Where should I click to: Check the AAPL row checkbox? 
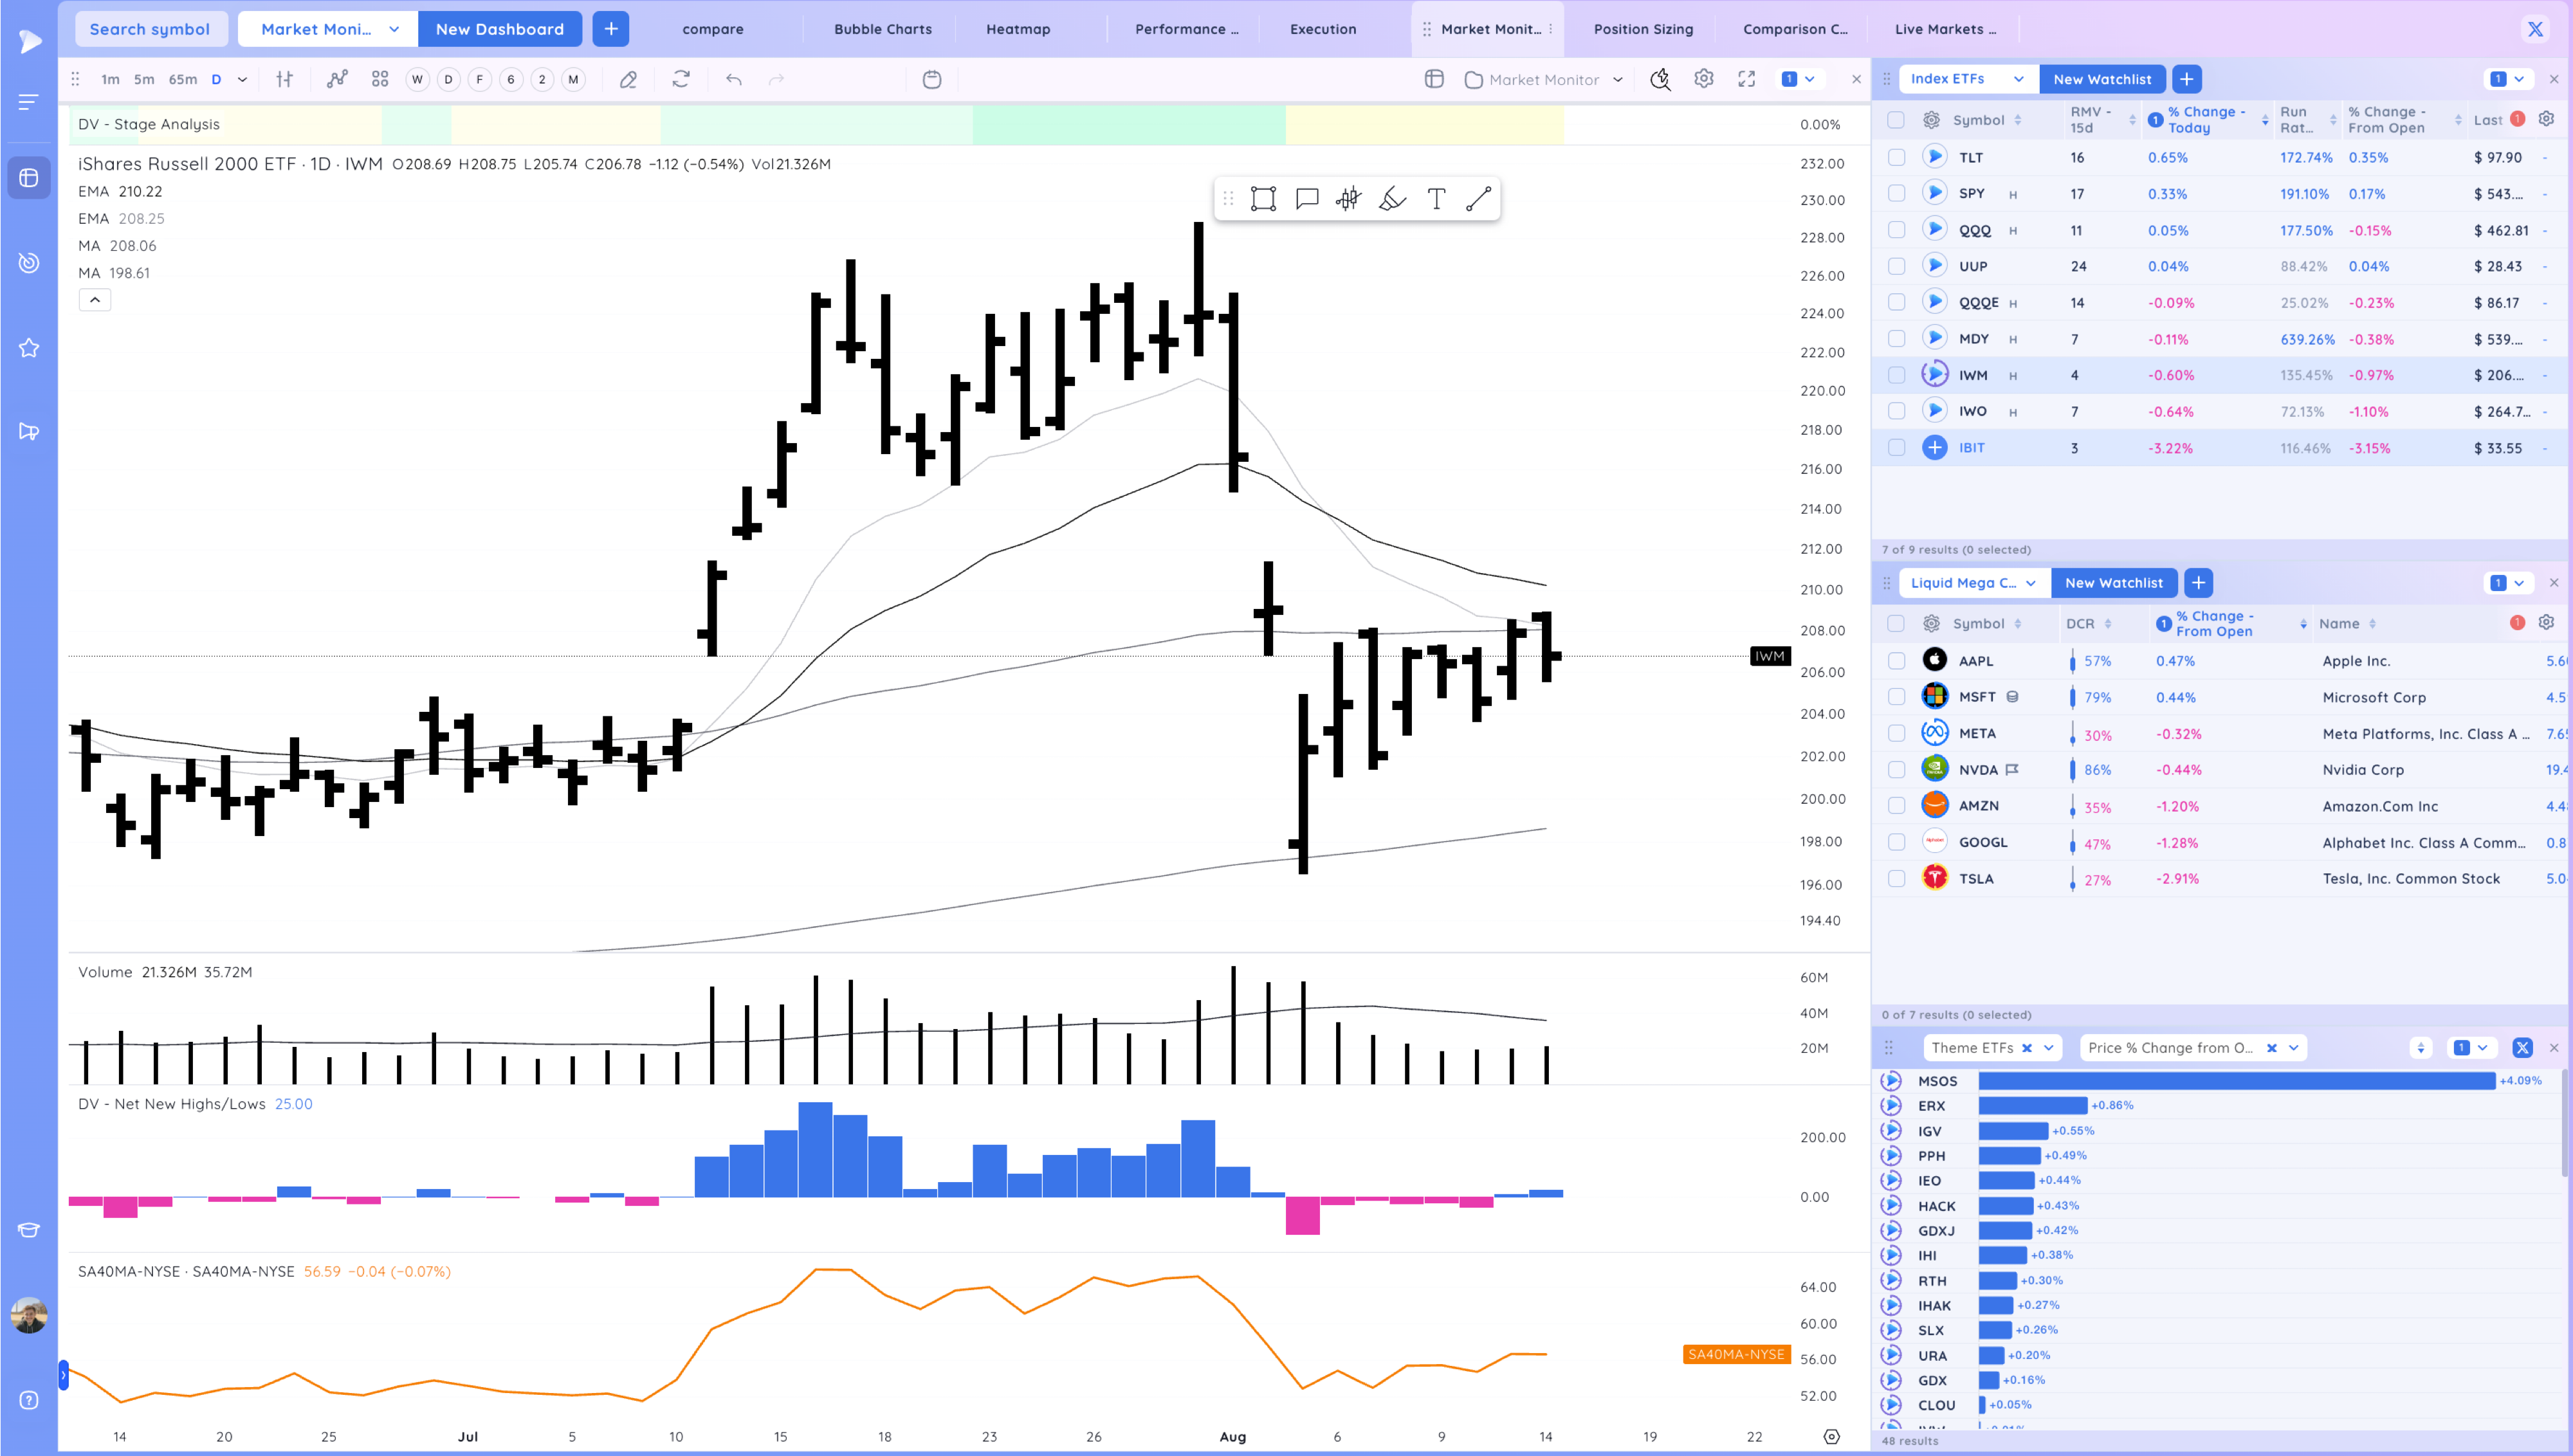pyautogui.click(x=1896, y=661)
